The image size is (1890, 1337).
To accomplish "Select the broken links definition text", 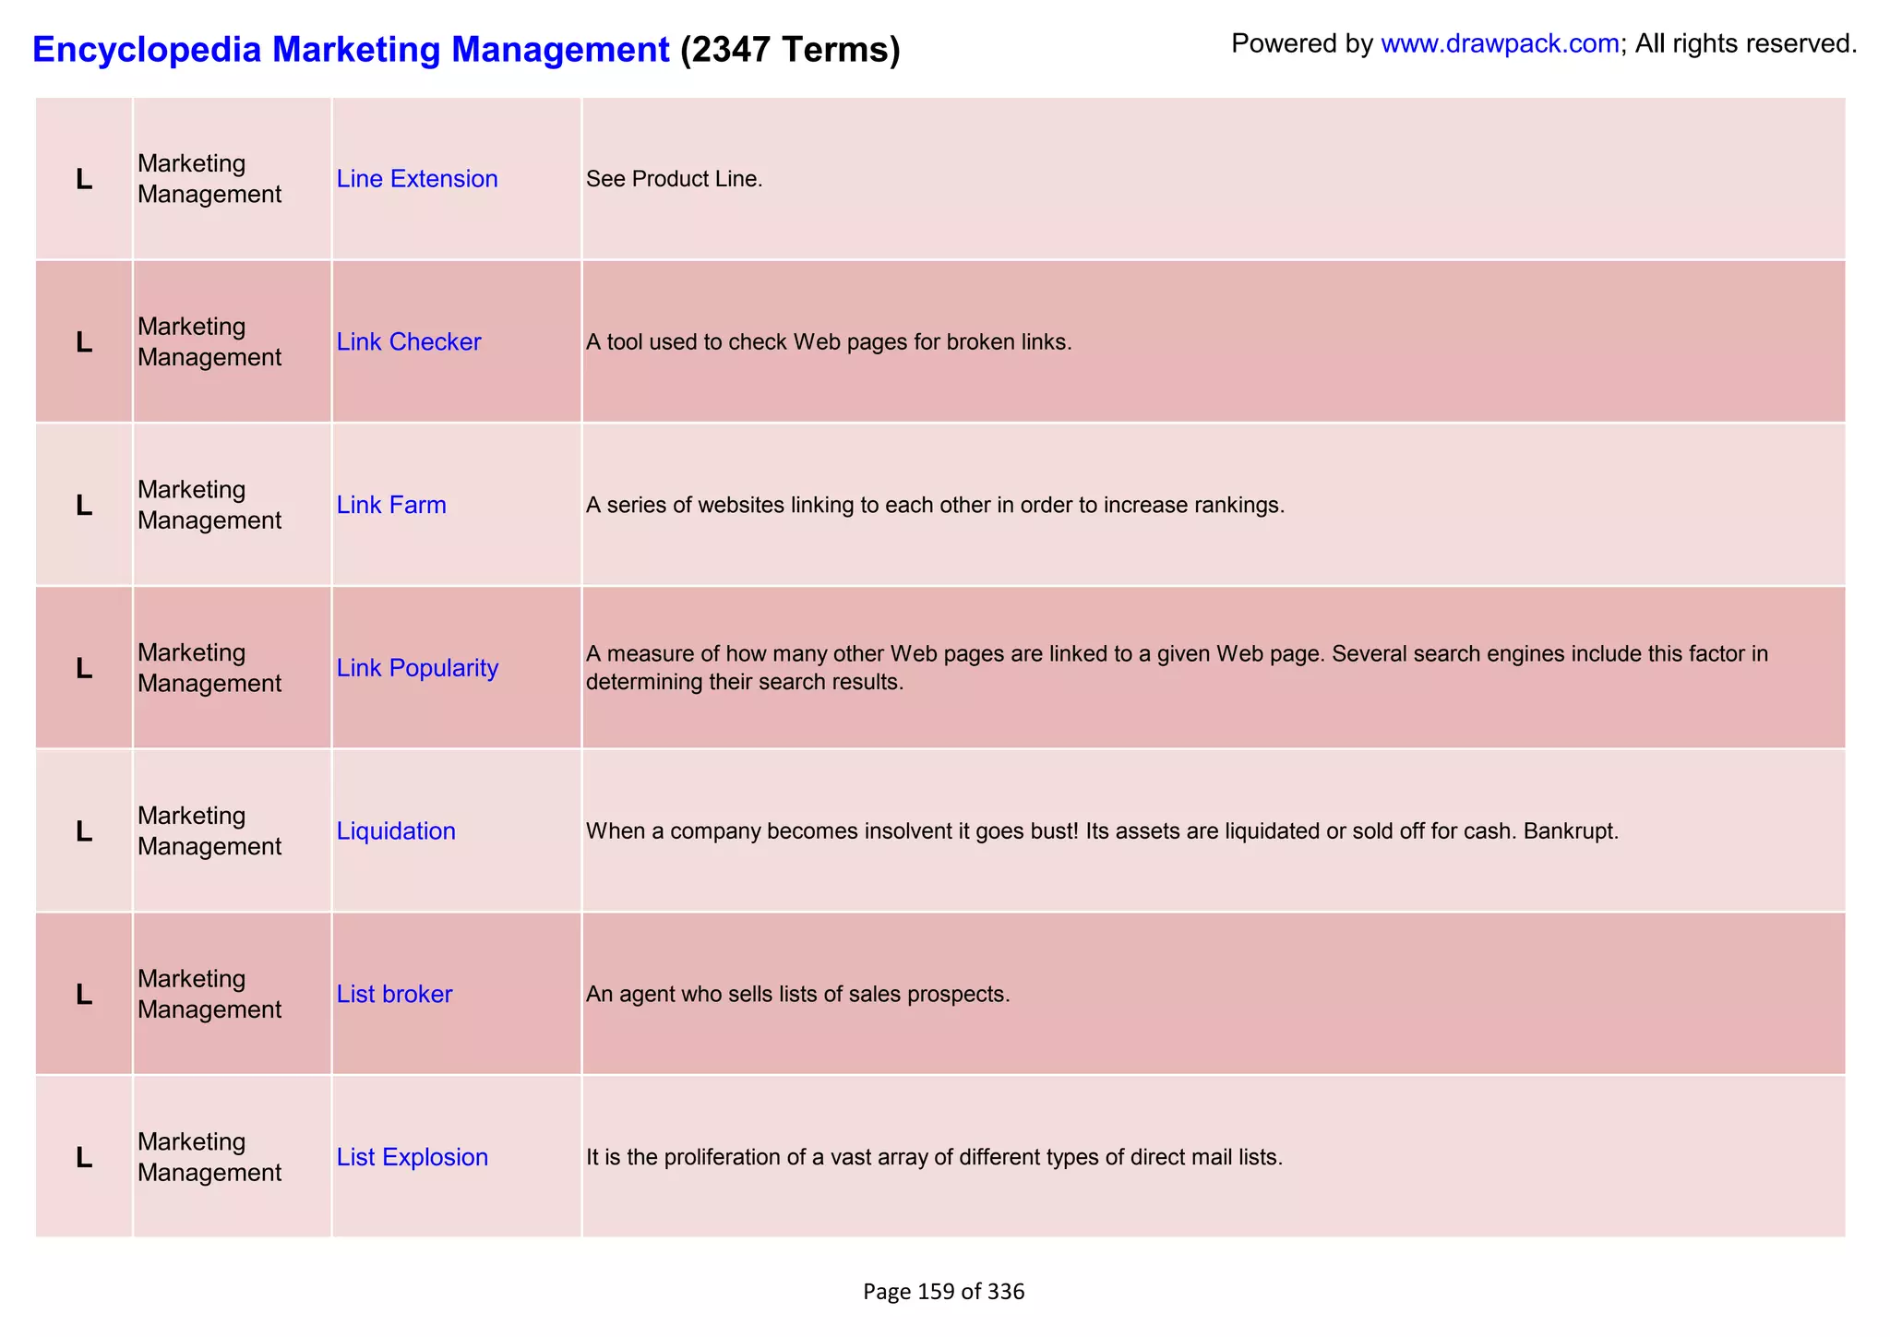I will (x=829, y=342).
